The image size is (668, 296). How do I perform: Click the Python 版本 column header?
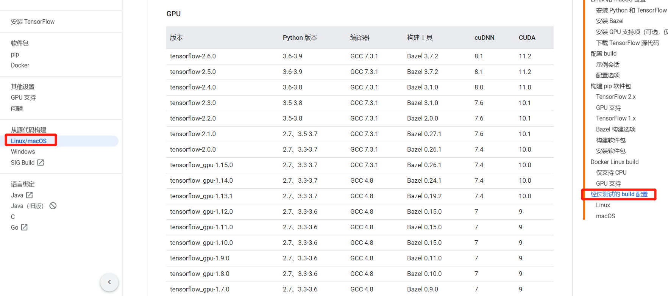(x=300, y=38)
